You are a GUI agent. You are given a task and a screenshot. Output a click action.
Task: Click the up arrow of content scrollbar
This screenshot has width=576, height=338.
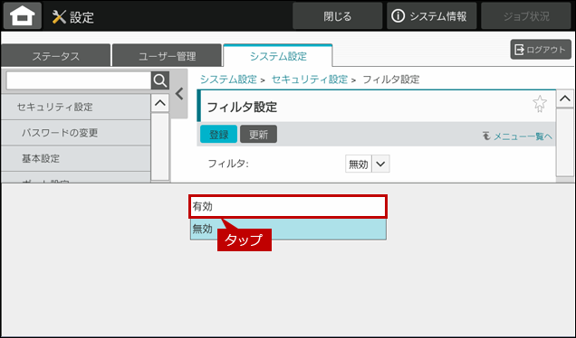click(x=564, y=99)
